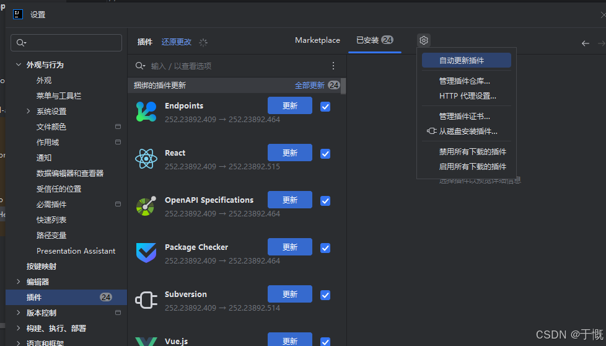Click project-level marker beside 版本控制
The image size is (606, 346).
[x=118, y=313]
